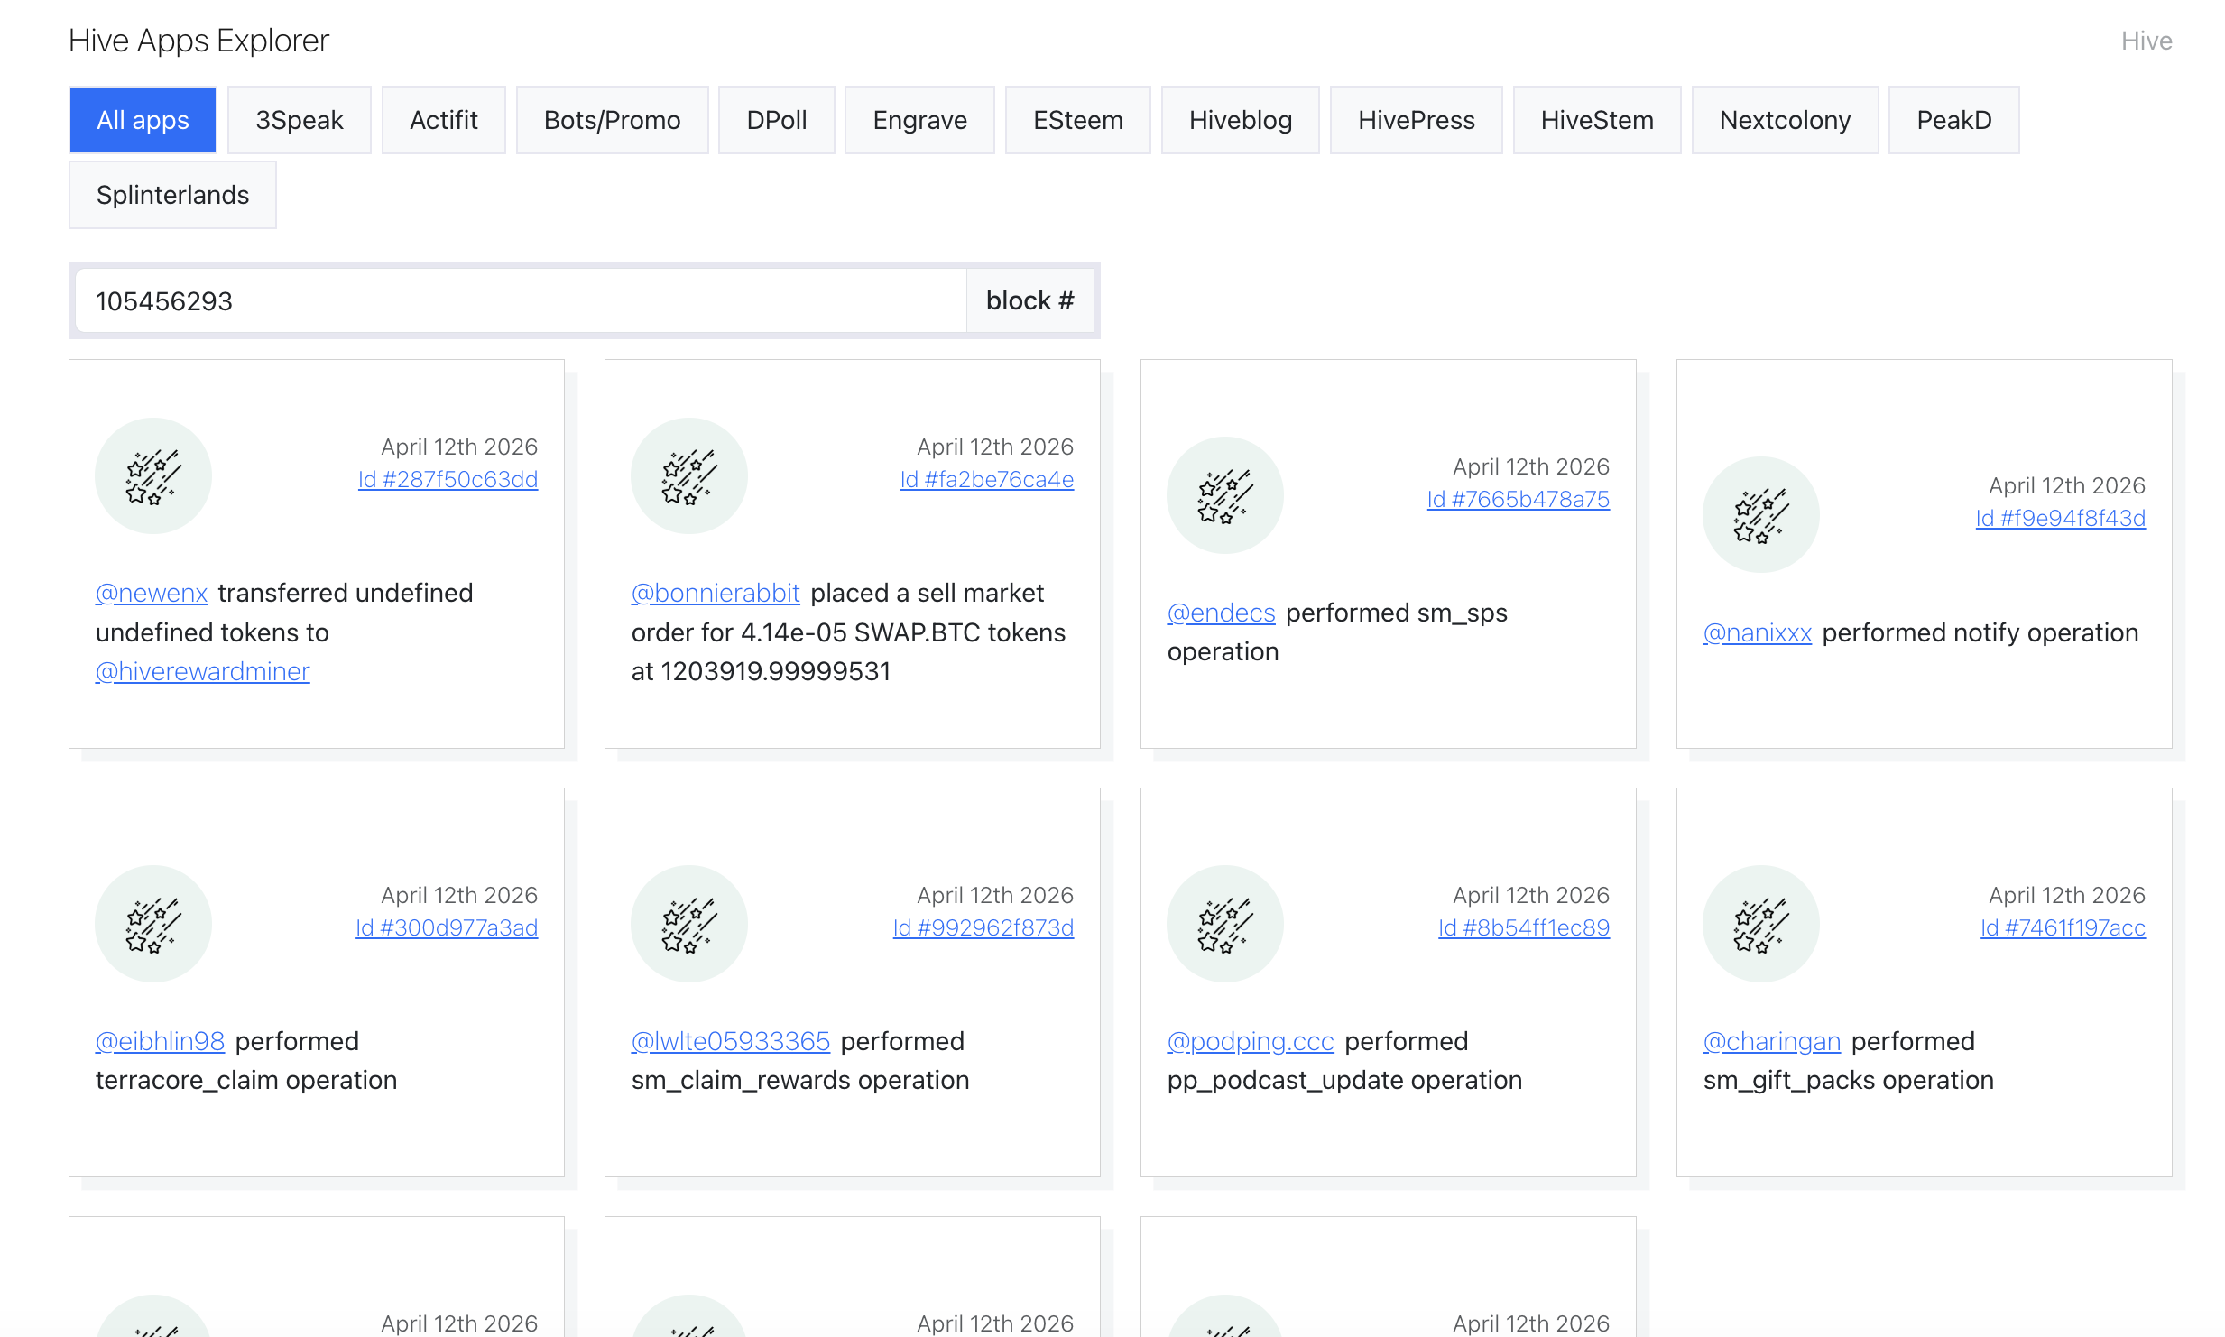The width and height of the screenshot is (2225, 1337).
Task: Click the block number input field
Action: (522, 301)
